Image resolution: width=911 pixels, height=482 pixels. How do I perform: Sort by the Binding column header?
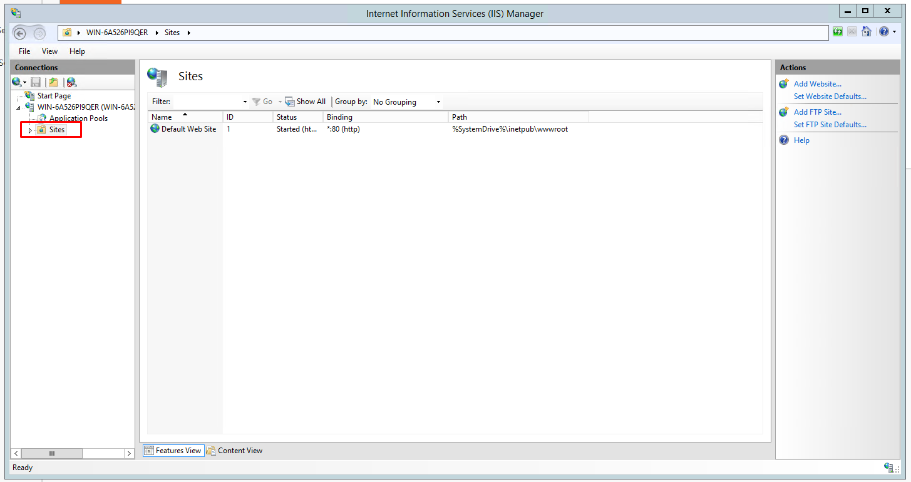386,117
